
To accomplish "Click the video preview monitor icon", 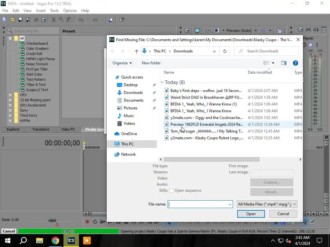I will [x=197, y=31].
